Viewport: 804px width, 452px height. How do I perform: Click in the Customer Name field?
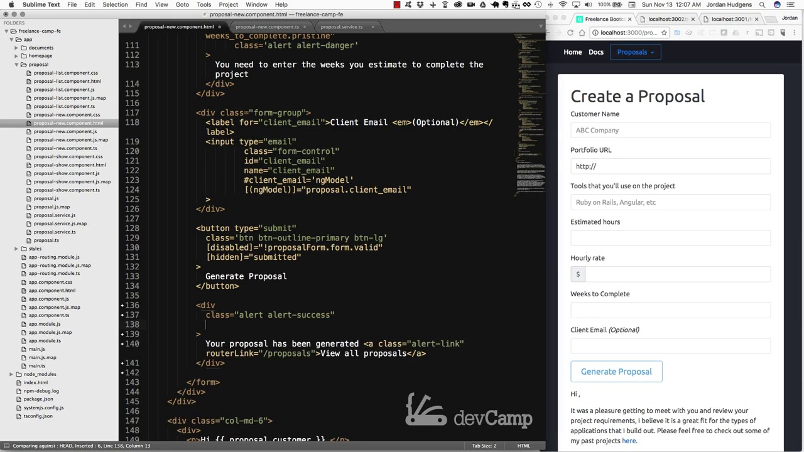coord(670,130)
